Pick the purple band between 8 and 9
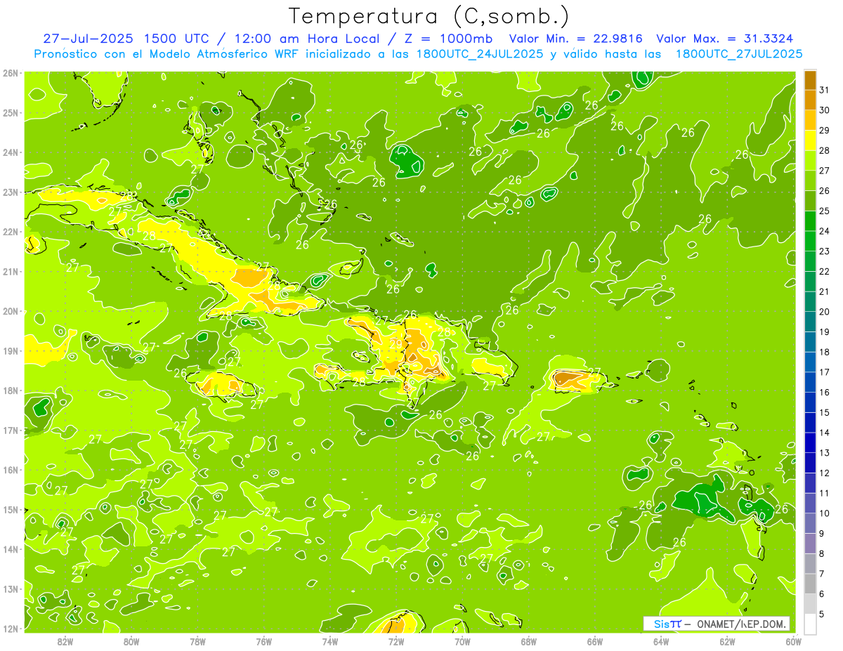Image resolution: width=843 pixels, height=651 pixels. click(810, 544)
